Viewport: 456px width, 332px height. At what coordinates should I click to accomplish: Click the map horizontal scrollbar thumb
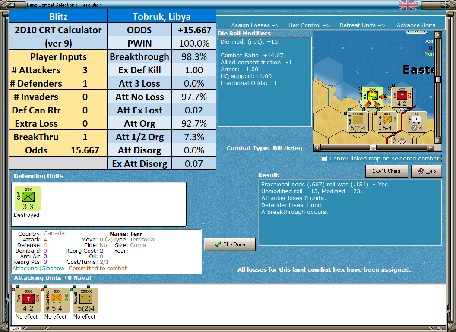click(x=373, y=147)
